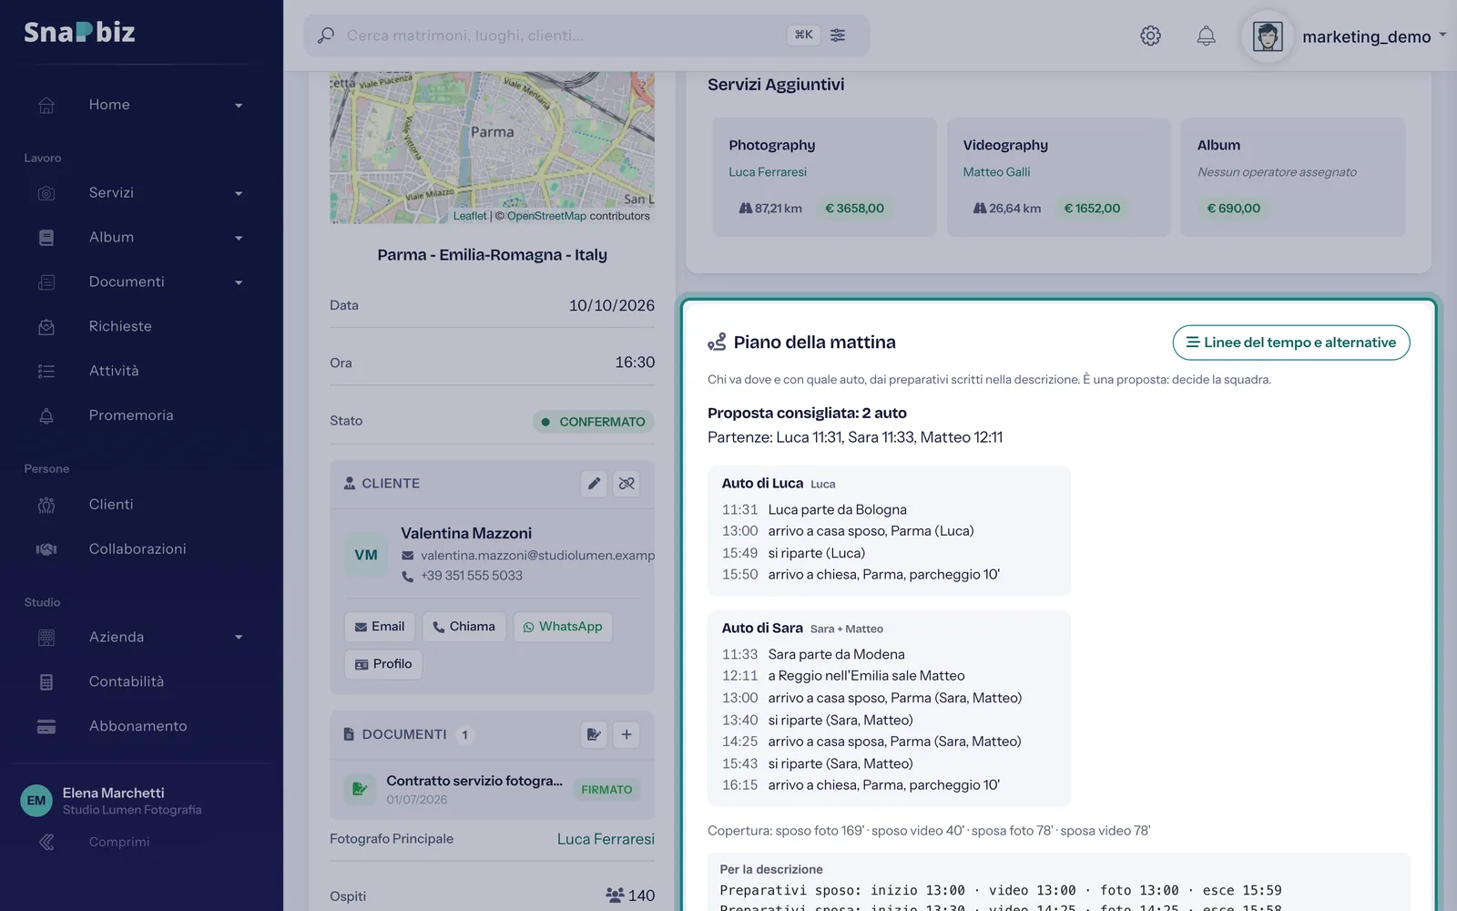Expand the Home menu chevron
The width and height of the screenshot is (1457, 911).
click(x=239, y=106)
